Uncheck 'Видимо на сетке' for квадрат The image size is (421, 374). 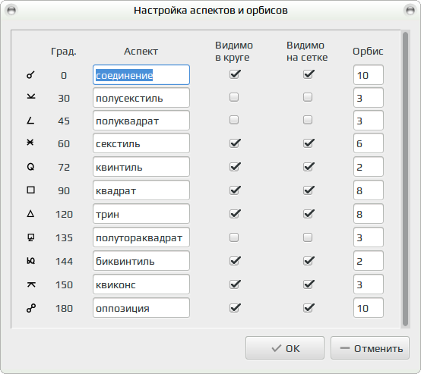309,190
